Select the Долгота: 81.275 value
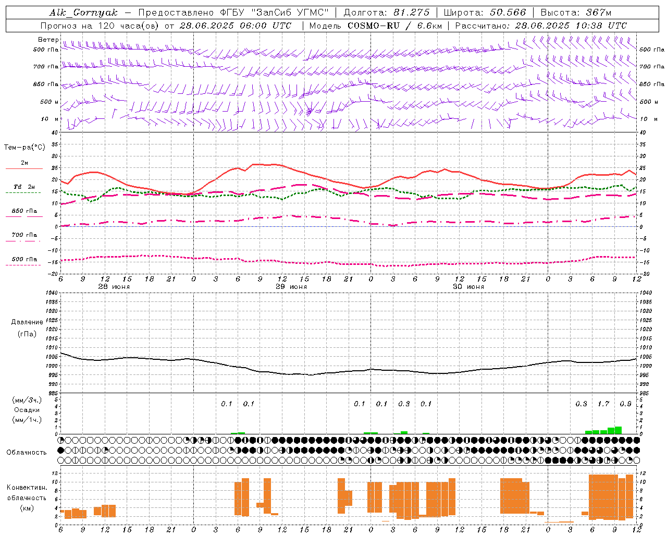The height and width of the screenshot is (534, 667). [x=387, y=13]
